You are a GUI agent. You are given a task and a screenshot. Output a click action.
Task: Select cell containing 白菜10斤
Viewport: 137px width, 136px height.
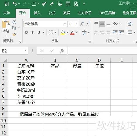click(26, 72)
